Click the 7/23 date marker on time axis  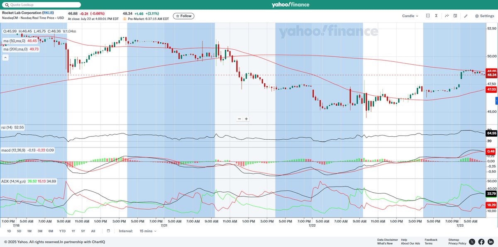[x=460, y=225]
